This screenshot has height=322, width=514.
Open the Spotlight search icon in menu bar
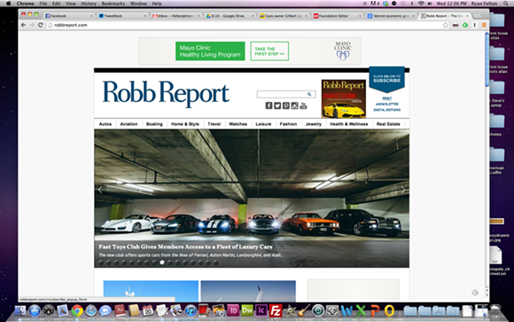(505, 4)
